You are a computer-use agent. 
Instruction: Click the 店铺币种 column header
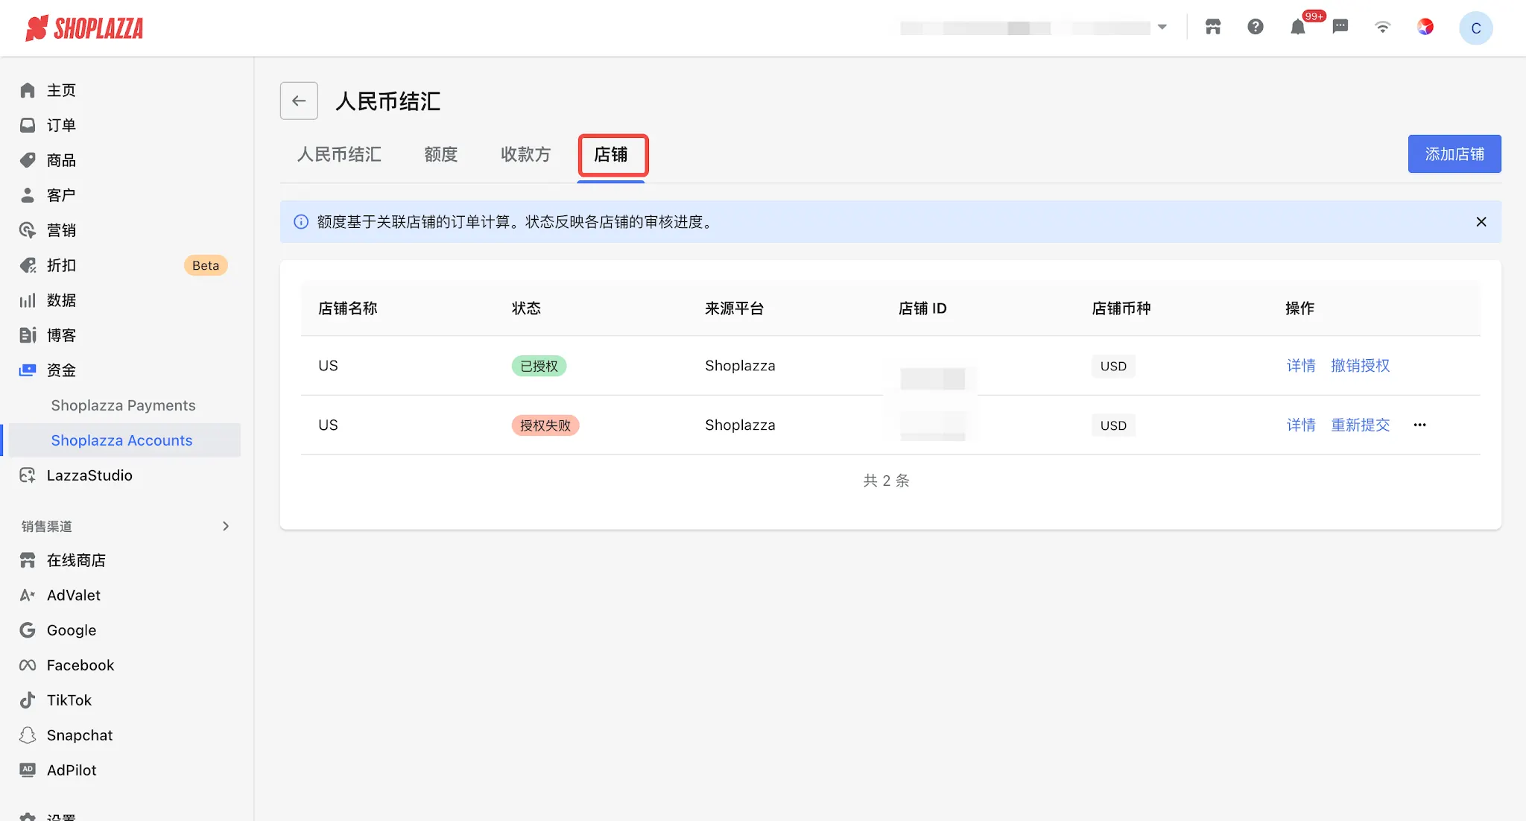1121,308
